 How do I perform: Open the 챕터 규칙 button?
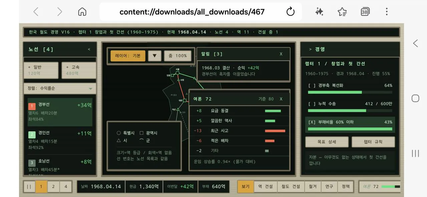click(x=373, y=142)
